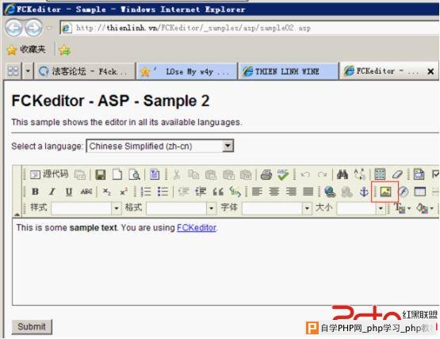Toggle numbered list
440x339 pixels.
(x=146, y=192)
